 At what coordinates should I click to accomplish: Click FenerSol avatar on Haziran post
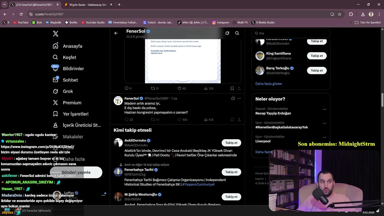118,100
